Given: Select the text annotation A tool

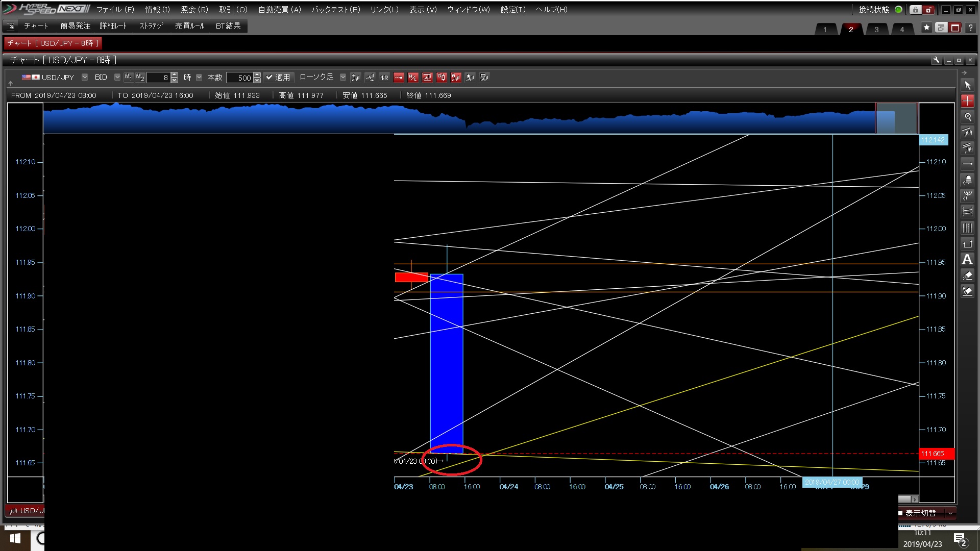Looking at the screenshot, I should point(967,260).
